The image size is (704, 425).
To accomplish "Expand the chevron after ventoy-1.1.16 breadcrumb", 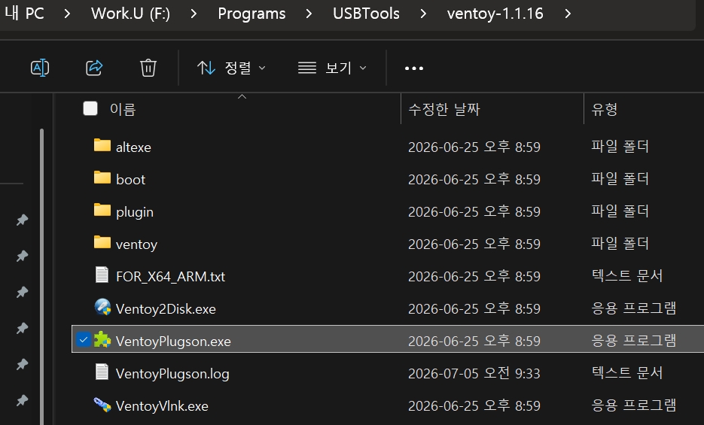I will 568,14.
